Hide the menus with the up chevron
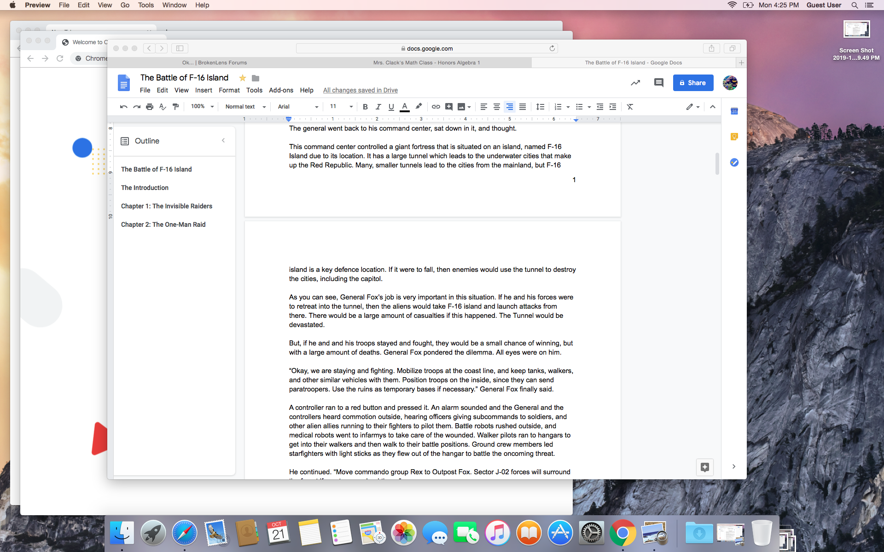 [713, 107]
